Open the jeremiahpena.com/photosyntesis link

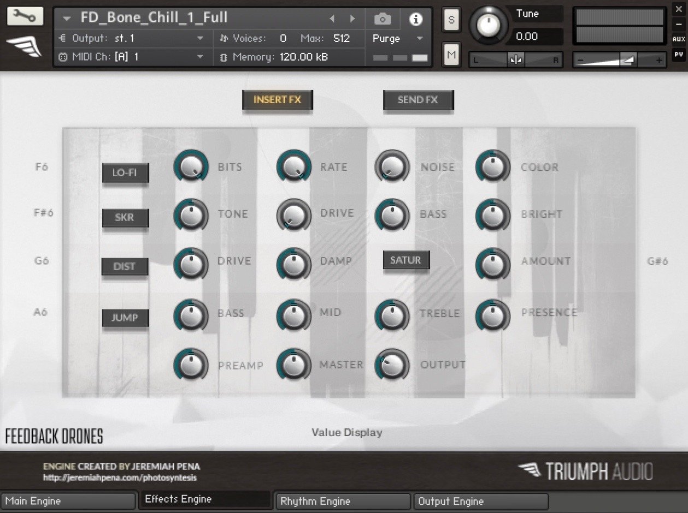point(120,478)
